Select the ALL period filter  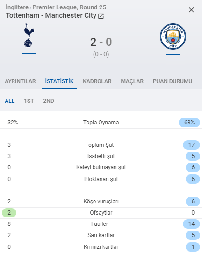(x=10, y=101)
